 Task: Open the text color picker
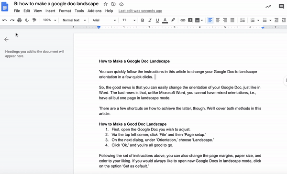coord(165,20)
